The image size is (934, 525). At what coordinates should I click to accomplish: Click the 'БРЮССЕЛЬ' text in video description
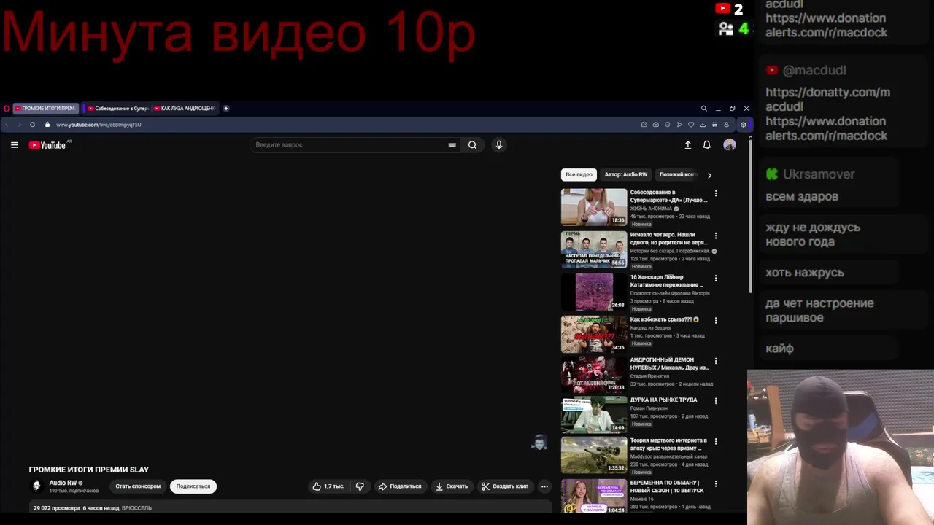pos(136,508)
